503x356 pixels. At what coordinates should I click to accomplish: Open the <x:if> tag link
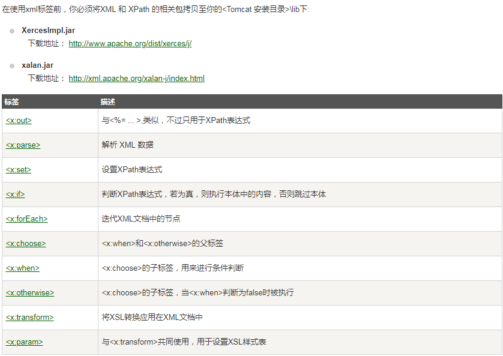(15, 195)
